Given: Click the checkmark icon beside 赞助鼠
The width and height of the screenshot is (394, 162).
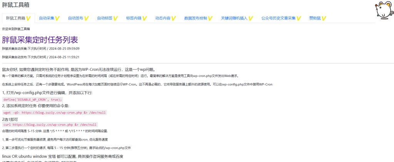Looking at the screenshot, I should (x=324, y=18).
